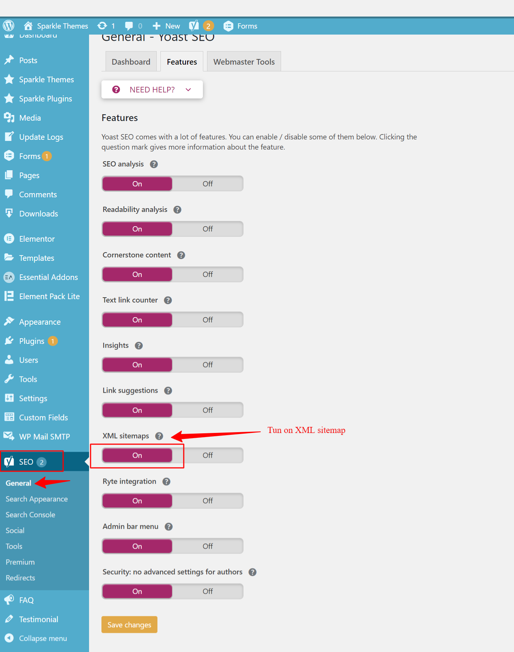
Task: Open SEO menu in sidebar
Action: [x=44, y=461]
